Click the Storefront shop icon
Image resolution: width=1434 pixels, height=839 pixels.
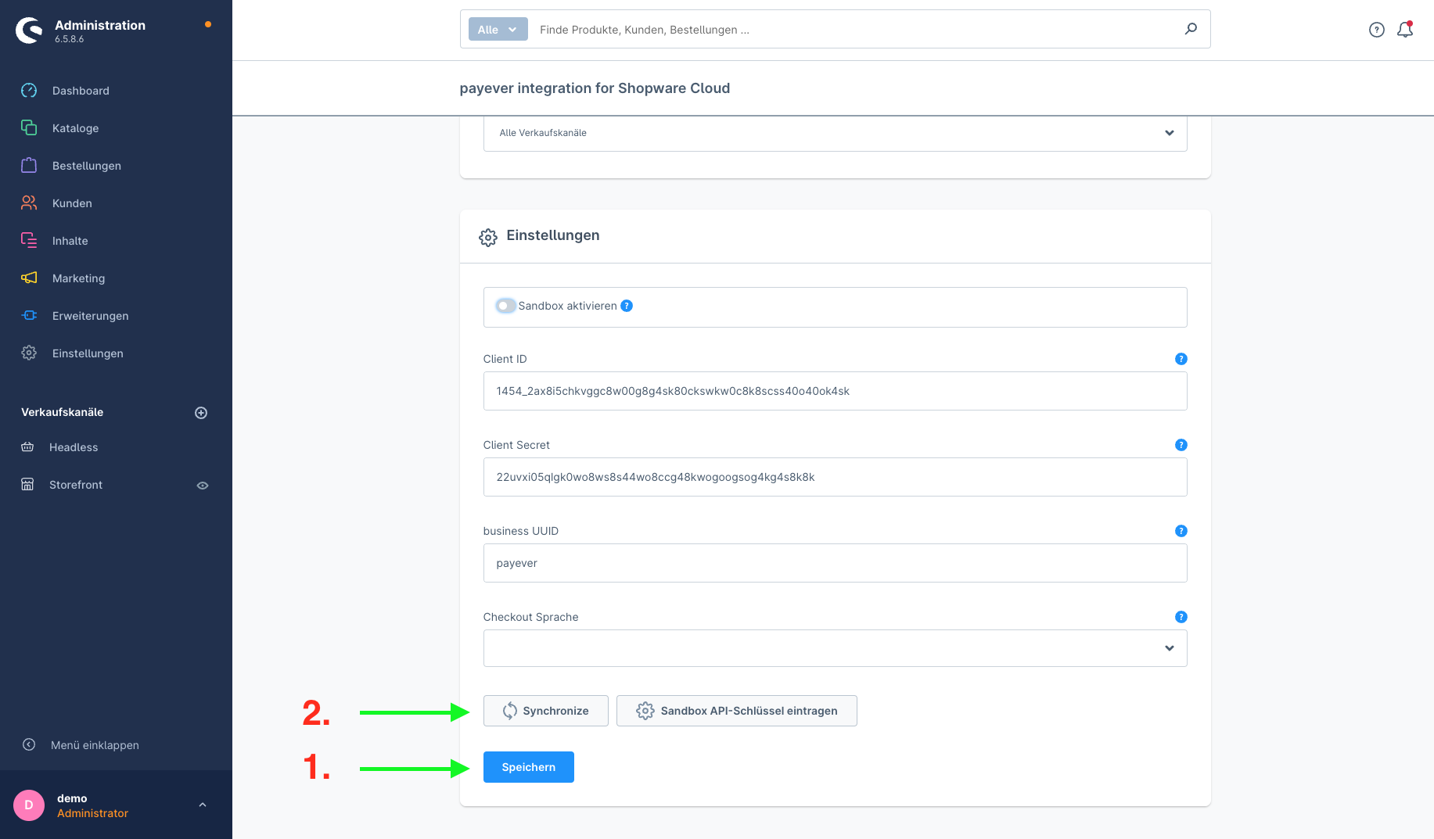click(27, 484)
